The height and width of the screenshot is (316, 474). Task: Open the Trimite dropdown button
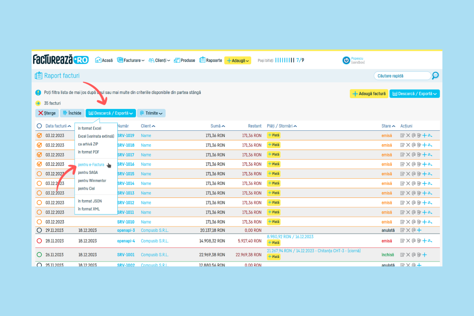(x=151, y=113)
